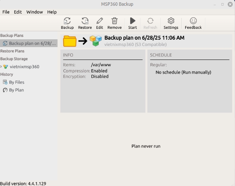Minimize the MSP360 Backup window
Screen dimensions: 235x186
click(215, 5)
